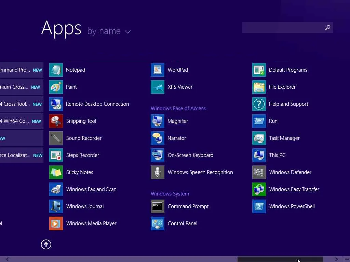Open Help and Support question-mark icon

pos(259,104)
